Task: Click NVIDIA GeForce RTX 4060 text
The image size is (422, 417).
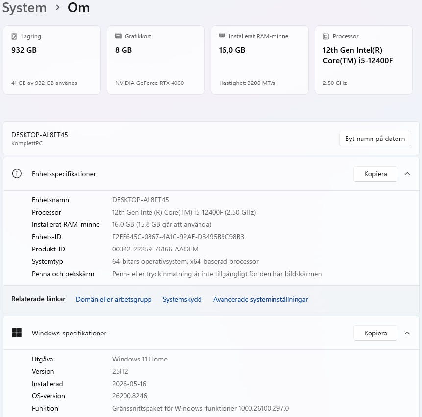Action: click(149, 83)
